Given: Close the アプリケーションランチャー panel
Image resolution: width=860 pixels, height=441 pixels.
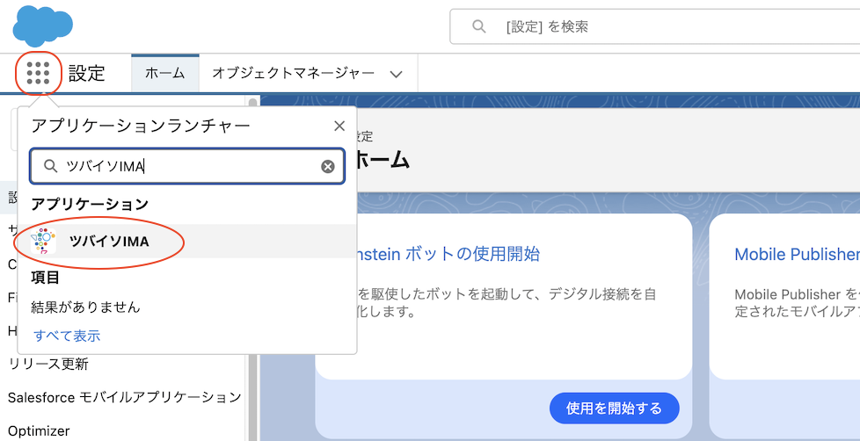Looking at the screenshot, I should coord(339,127).
